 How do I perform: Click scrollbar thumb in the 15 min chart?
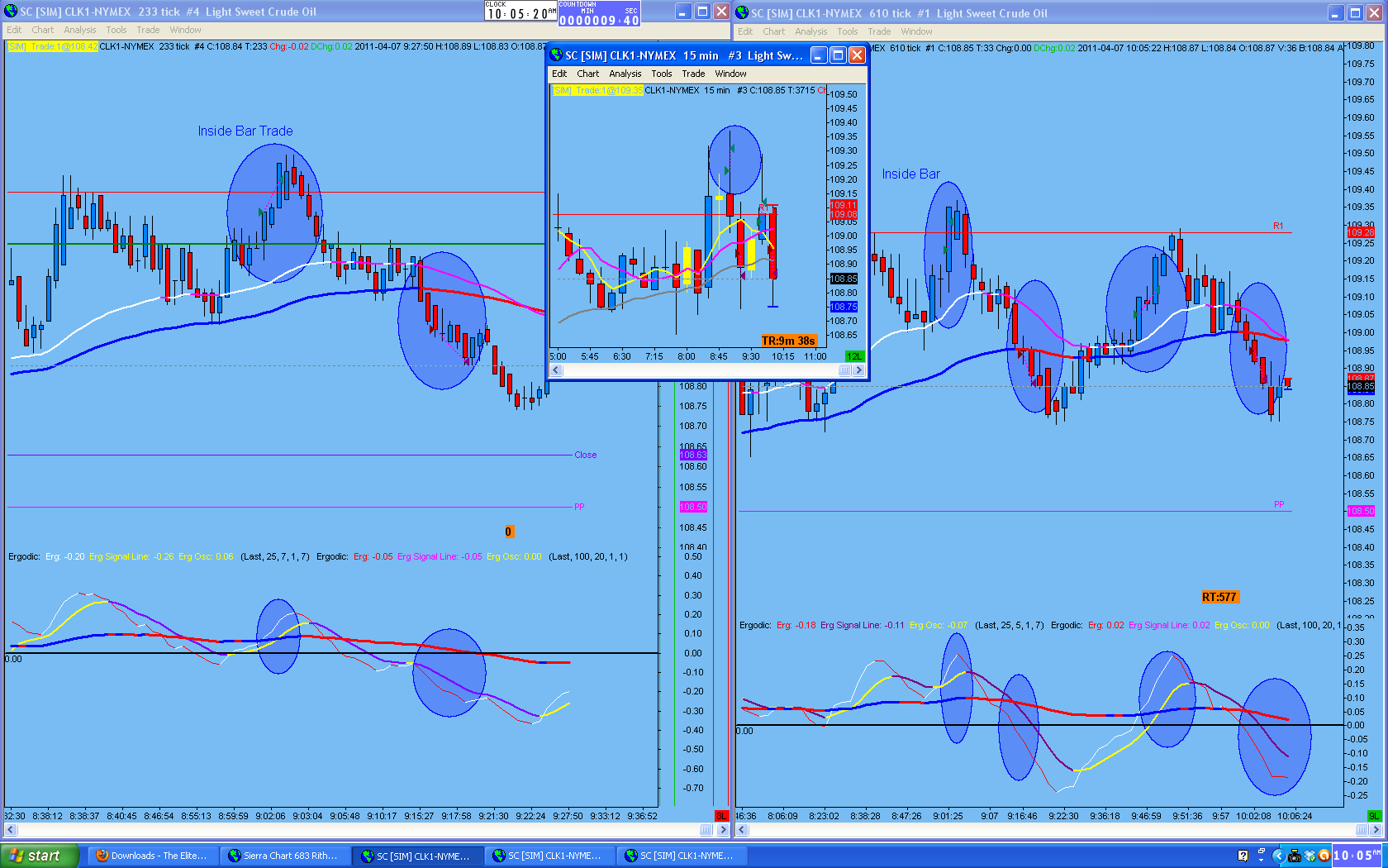click(844, 370)
